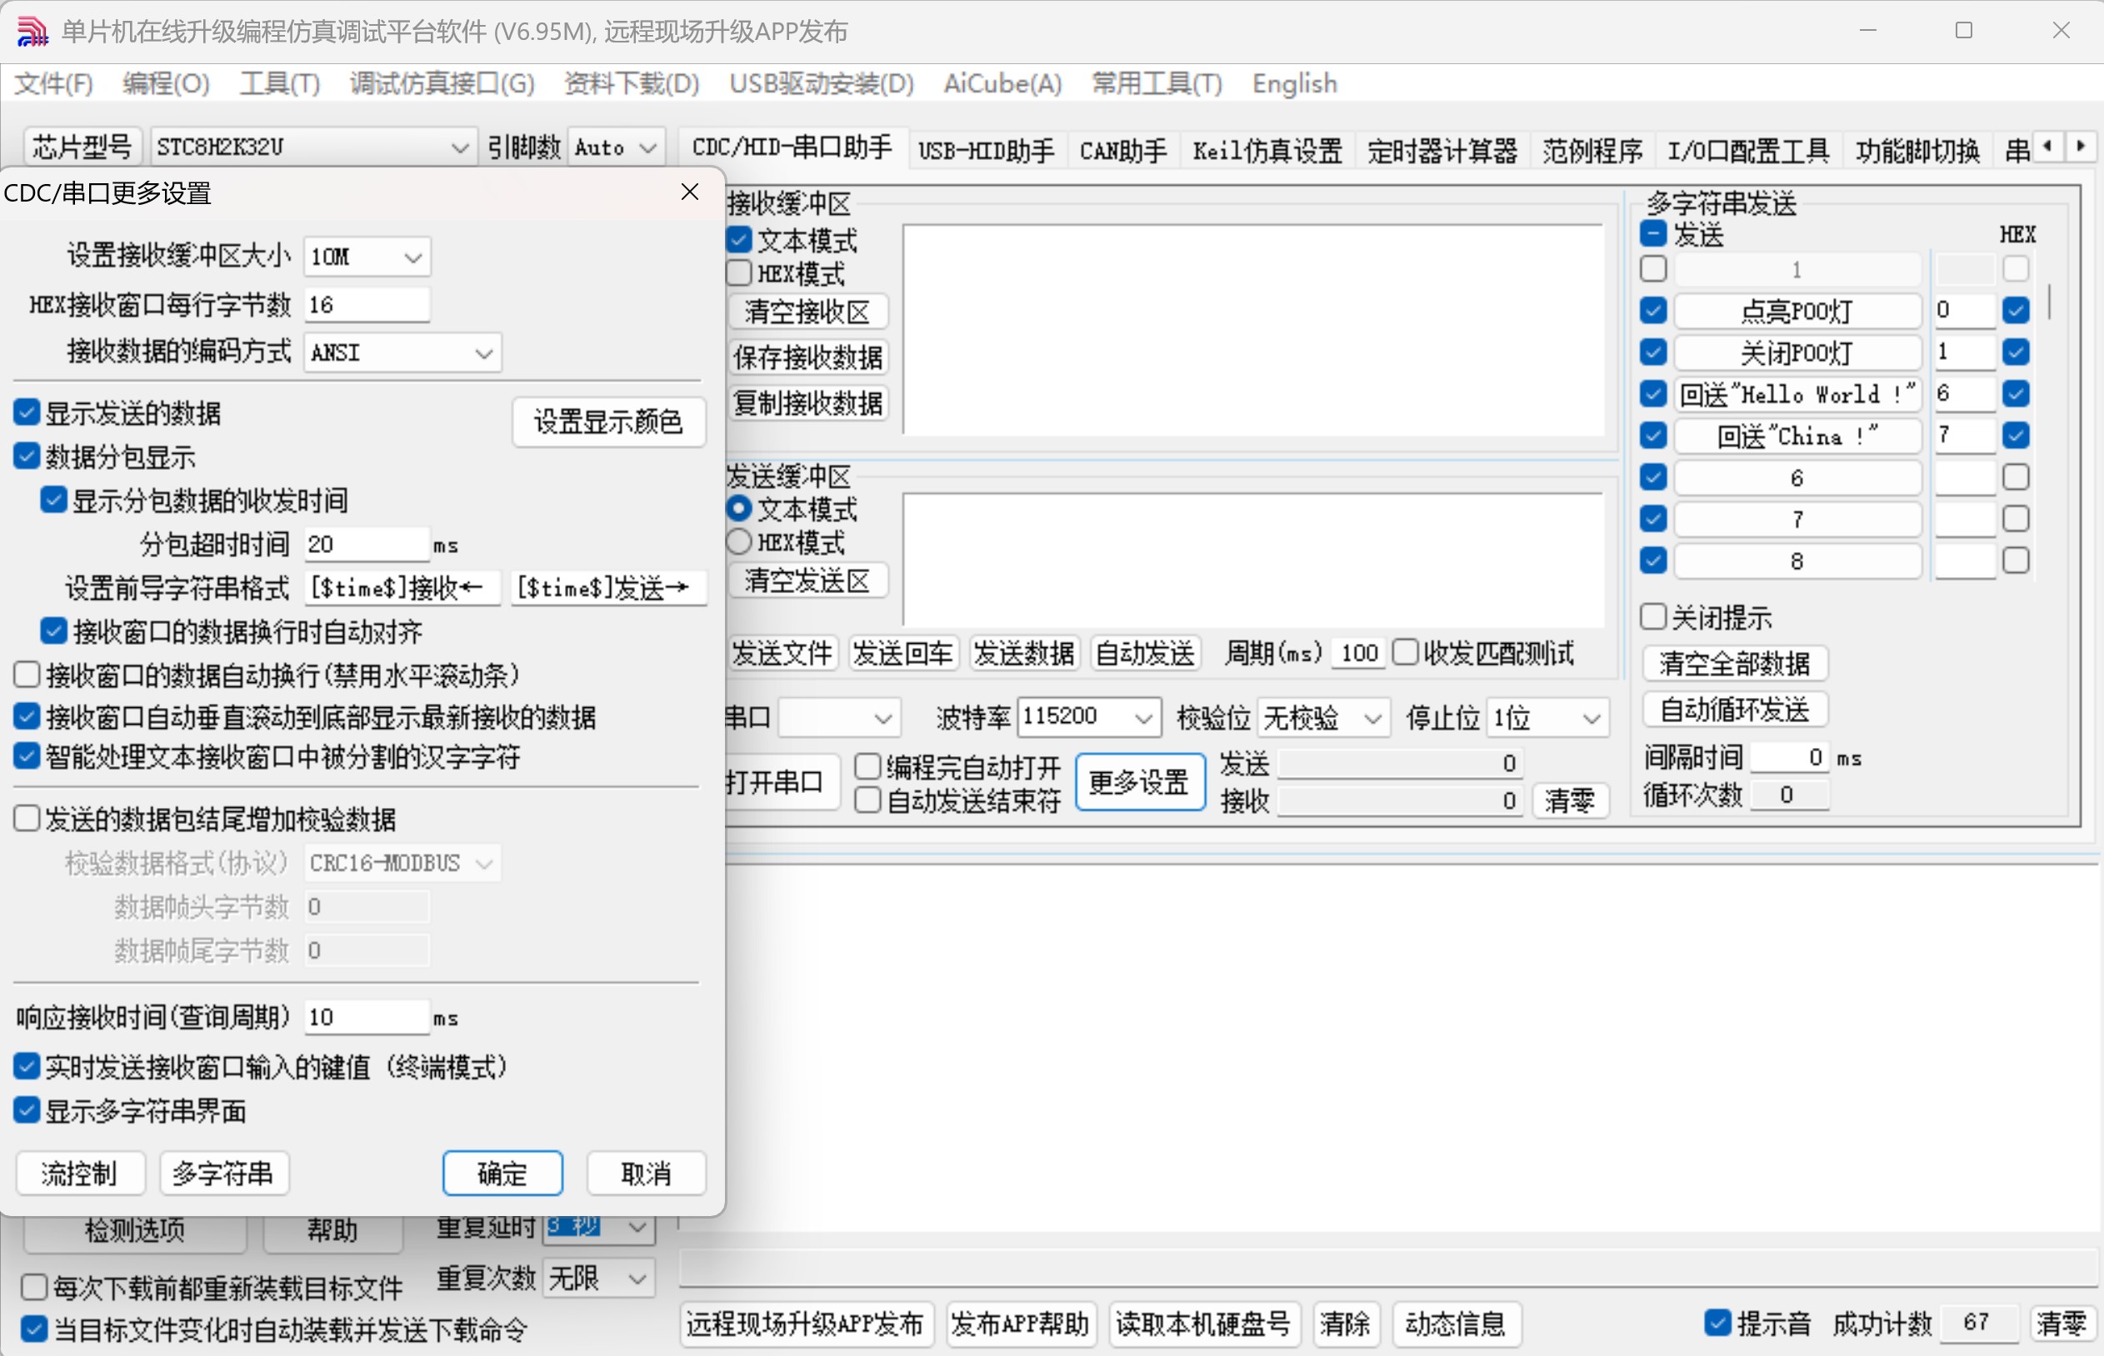Click [$time$]接收← prefix format field

(402, 587)
